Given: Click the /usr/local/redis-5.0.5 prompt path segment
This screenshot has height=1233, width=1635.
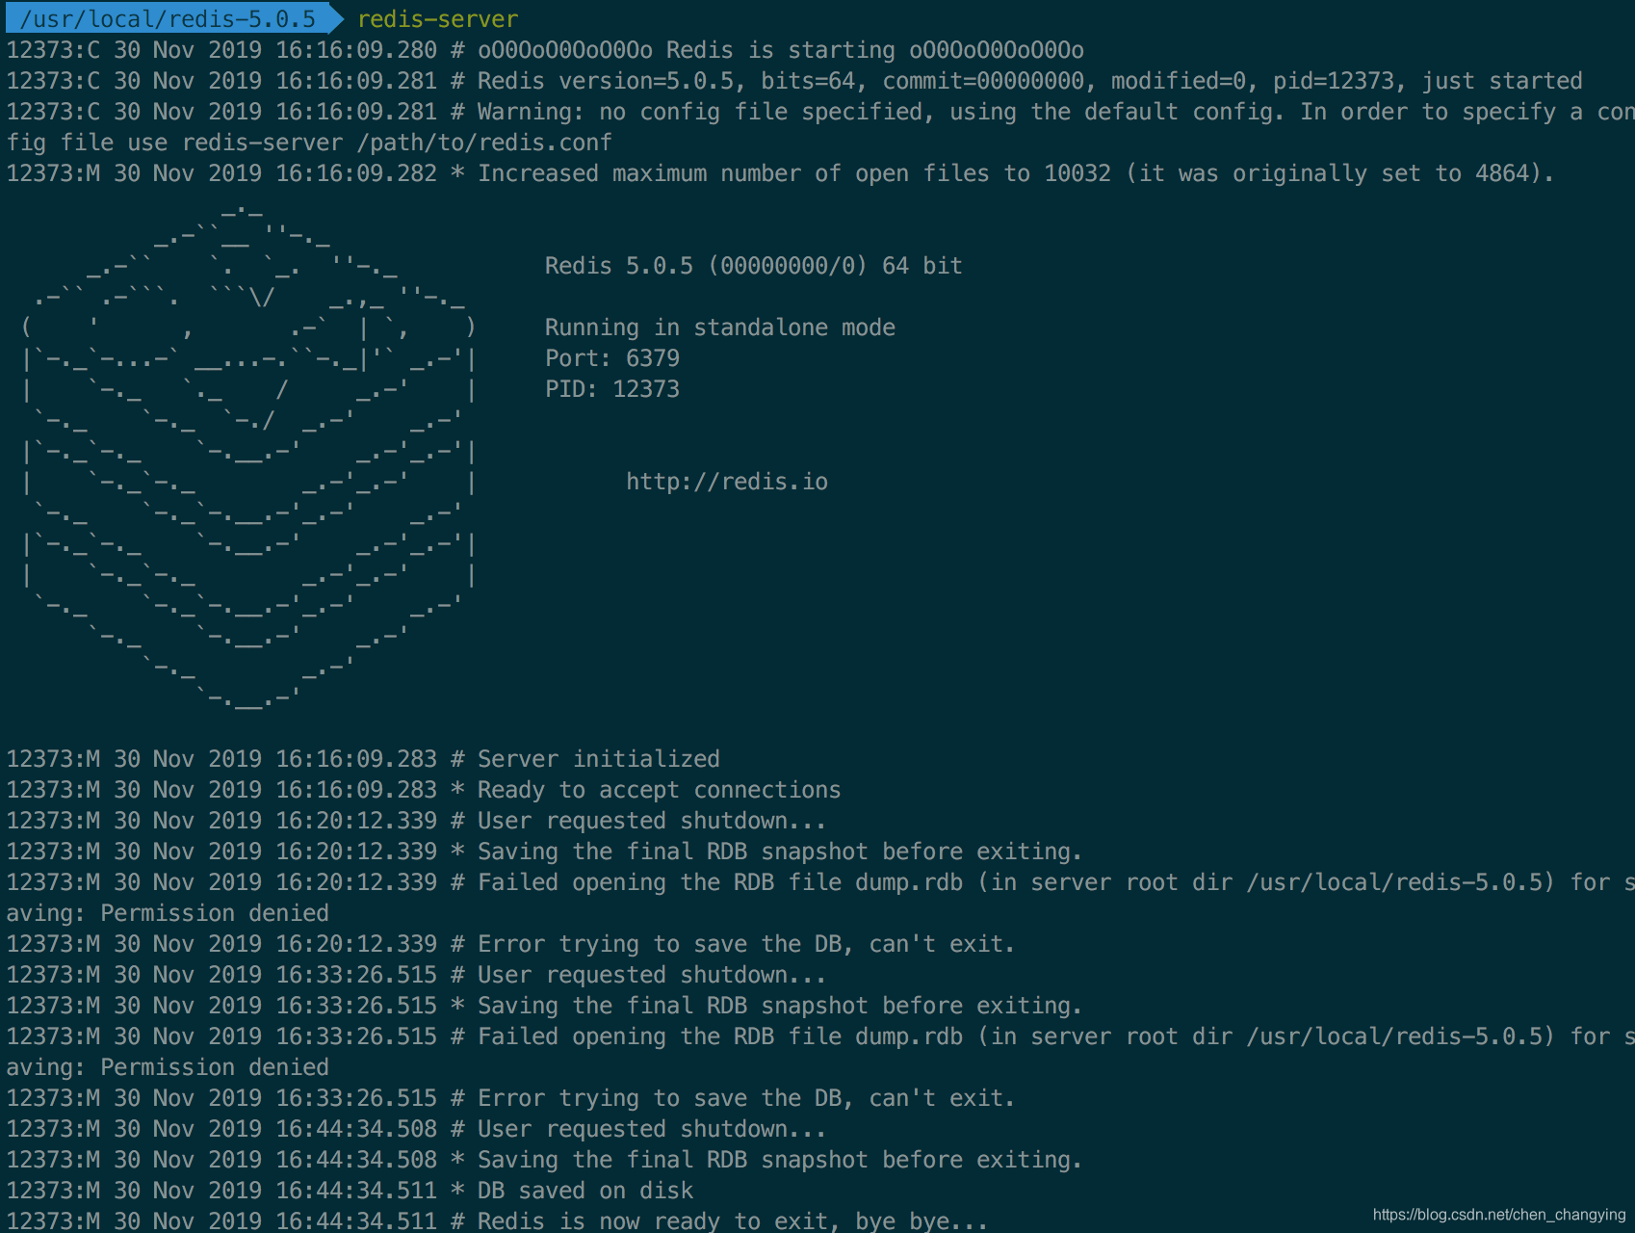Looking at the screenshot, I should [168, 18].
